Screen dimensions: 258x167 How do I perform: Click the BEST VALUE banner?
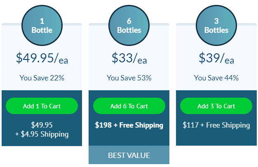129,155
